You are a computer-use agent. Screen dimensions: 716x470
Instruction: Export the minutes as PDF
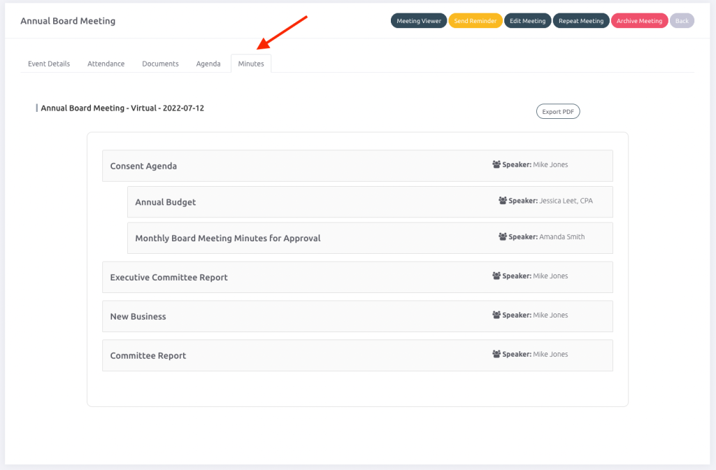point(557,112)
